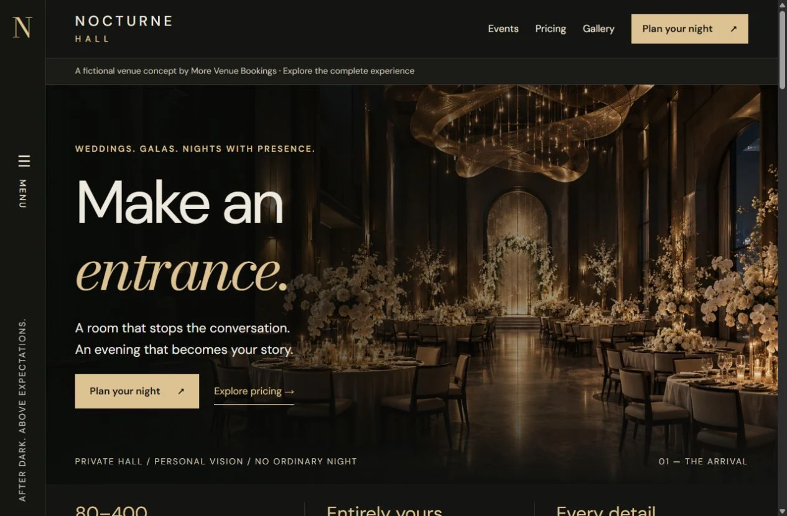
Task: Click the Weddings. Galas. tagline text
Action: pyautogui.click(x=195, y=149)
